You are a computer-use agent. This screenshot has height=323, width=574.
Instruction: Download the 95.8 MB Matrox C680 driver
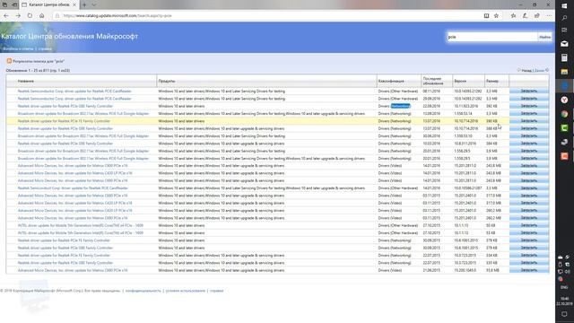[x=529, y=270]
